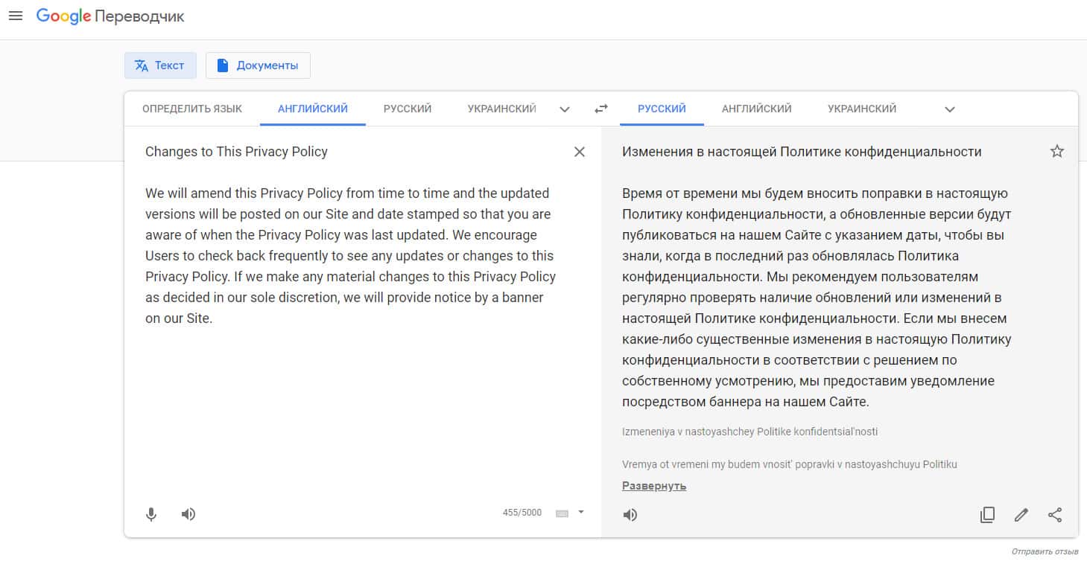Listen to the English source text
1087x564 pixels.
click(188, 514)
